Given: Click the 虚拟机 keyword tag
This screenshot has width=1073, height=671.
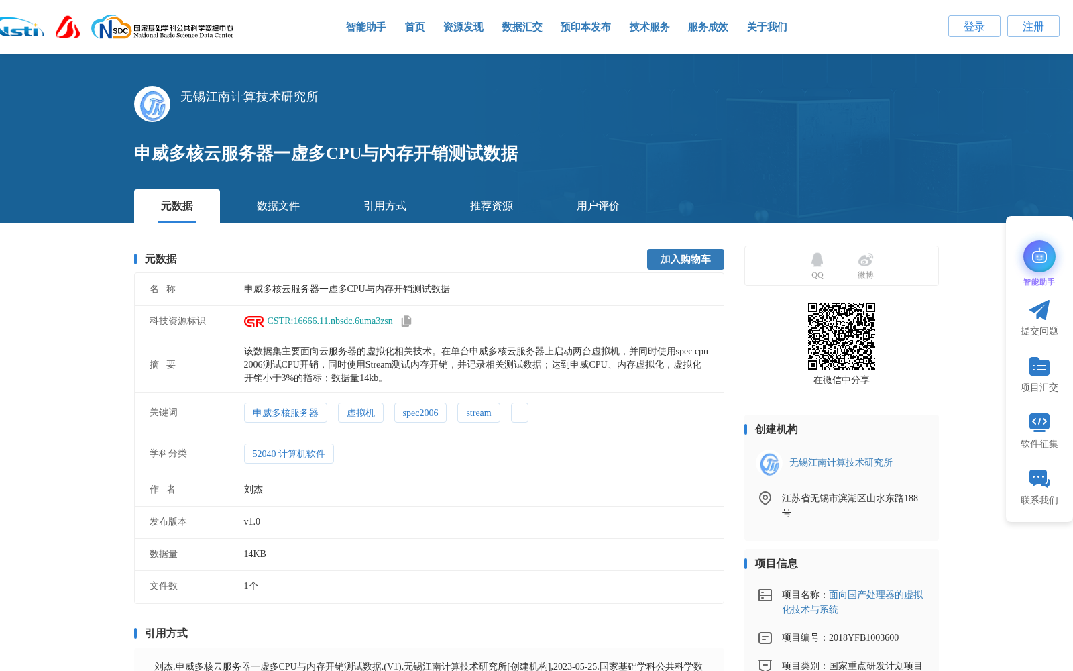Looking at the screenshot, I should 360,413.
